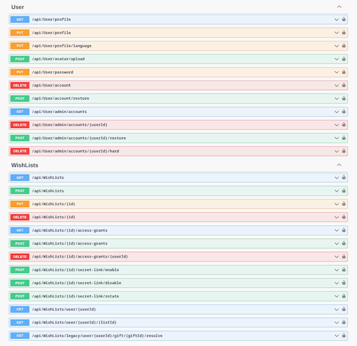This screenshot has height=346, width=357.
Task: Click lock icon on GET /api/User/profile
Action: [343, 19]
